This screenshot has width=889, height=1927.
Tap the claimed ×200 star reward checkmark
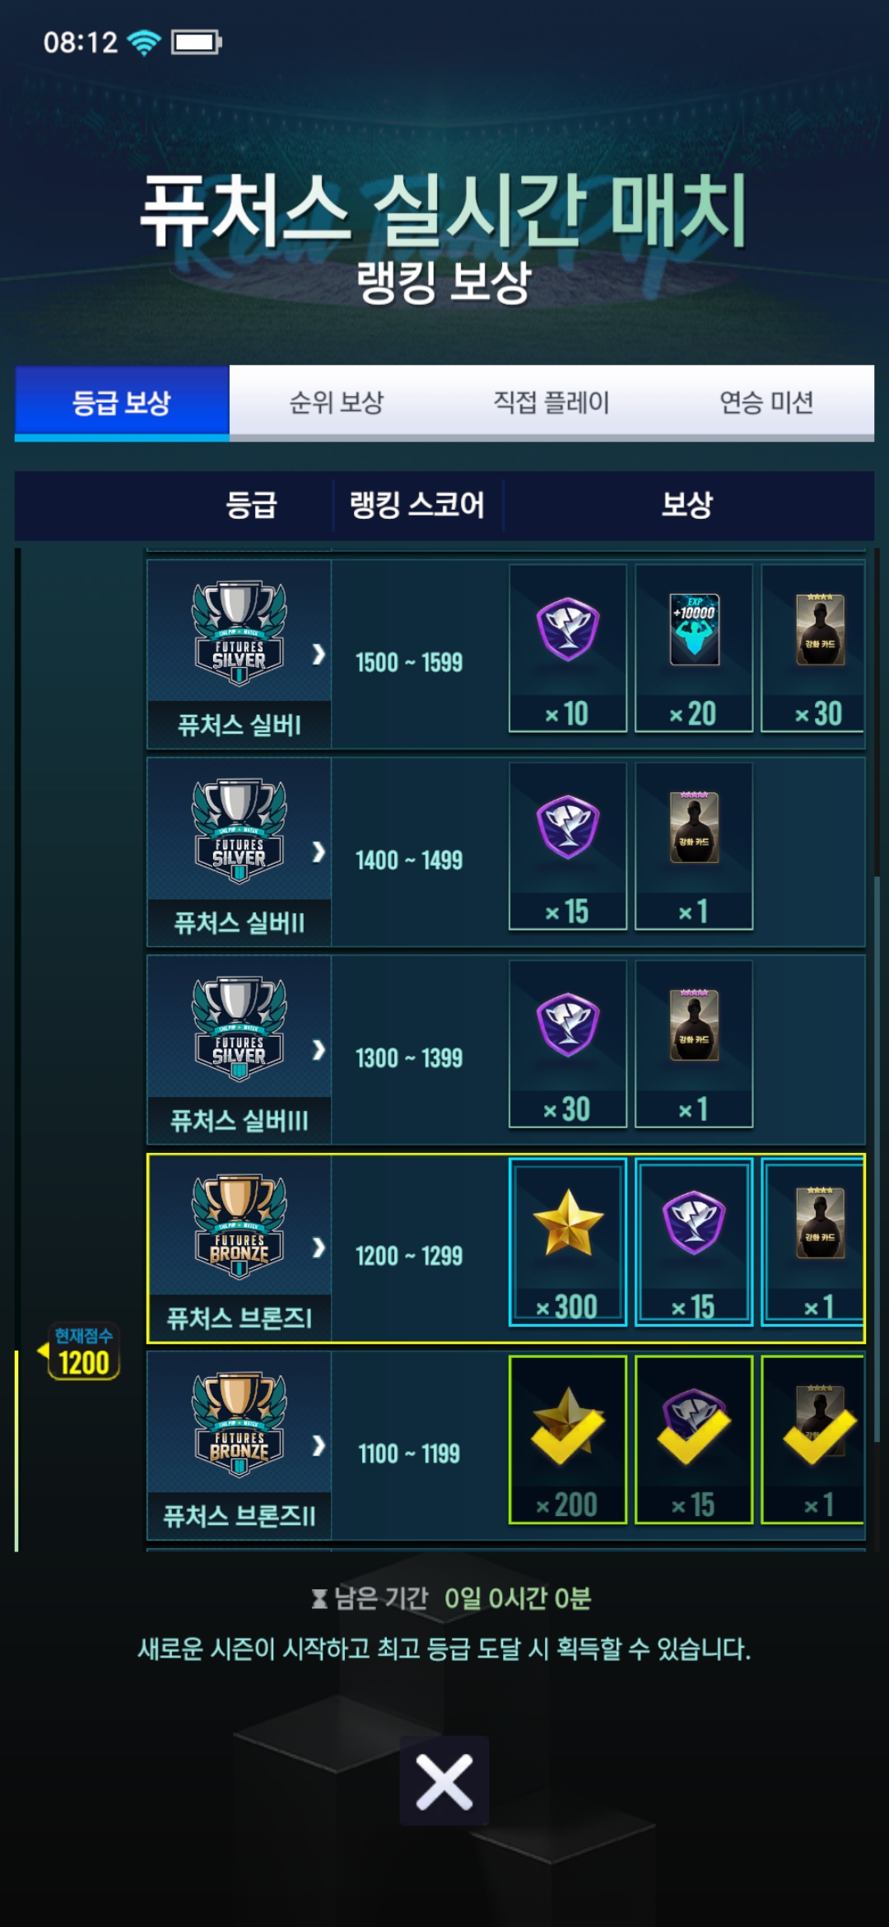tap(567, 1439)
